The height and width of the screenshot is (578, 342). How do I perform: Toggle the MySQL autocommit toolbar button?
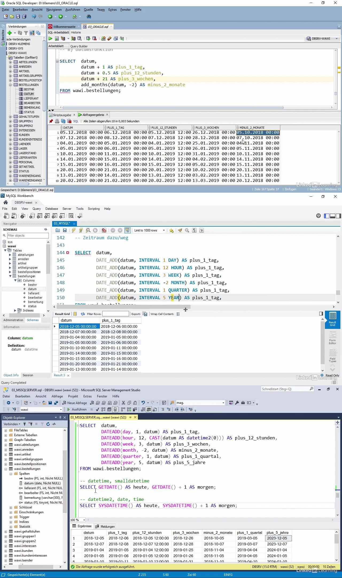[x=127, y=230]
